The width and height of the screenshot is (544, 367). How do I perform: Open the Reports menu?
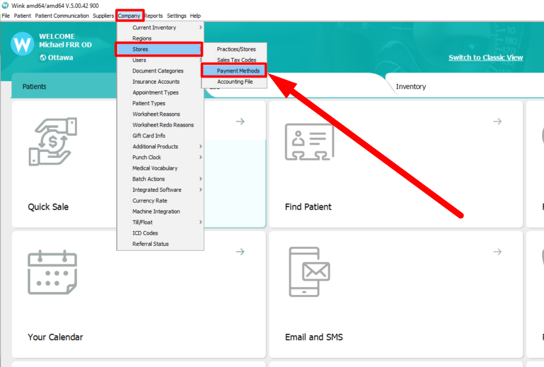tap(153, 15)
